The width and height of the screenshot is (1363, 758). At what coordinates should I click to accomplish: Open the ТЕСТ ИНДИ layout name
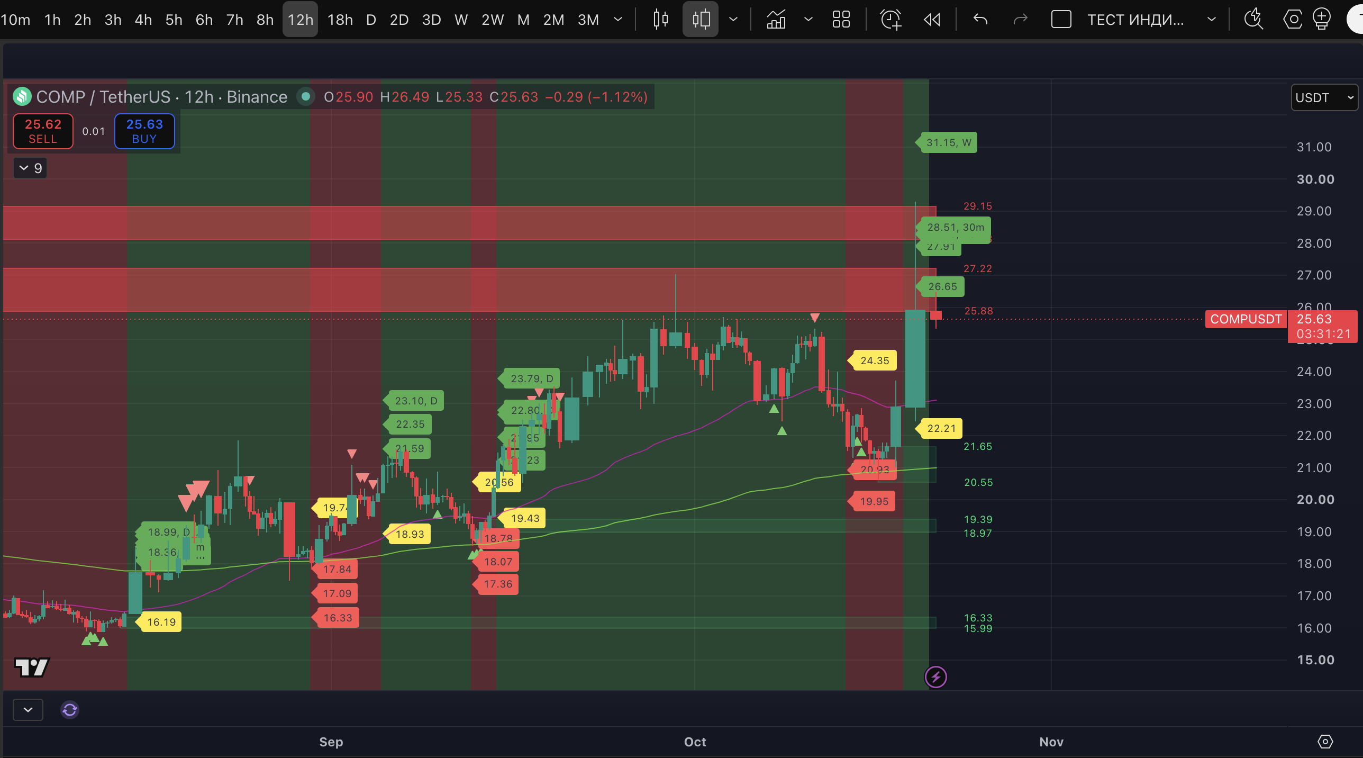[1135, 20]
